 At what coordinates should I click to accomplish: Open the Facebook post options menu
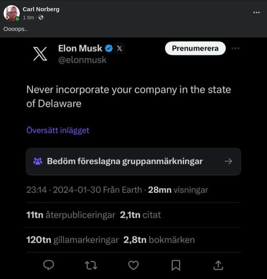[x=257, y=12]
